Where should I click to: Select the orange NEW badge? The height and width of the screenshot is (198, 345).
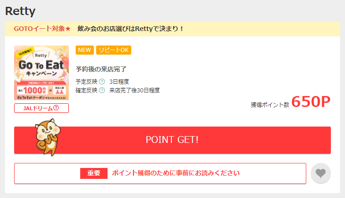point(84,50)
